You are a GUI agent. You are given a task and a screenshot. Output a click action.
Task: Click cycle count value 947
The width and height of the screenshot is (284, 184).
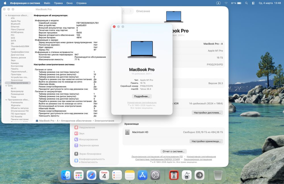(76, 55)
